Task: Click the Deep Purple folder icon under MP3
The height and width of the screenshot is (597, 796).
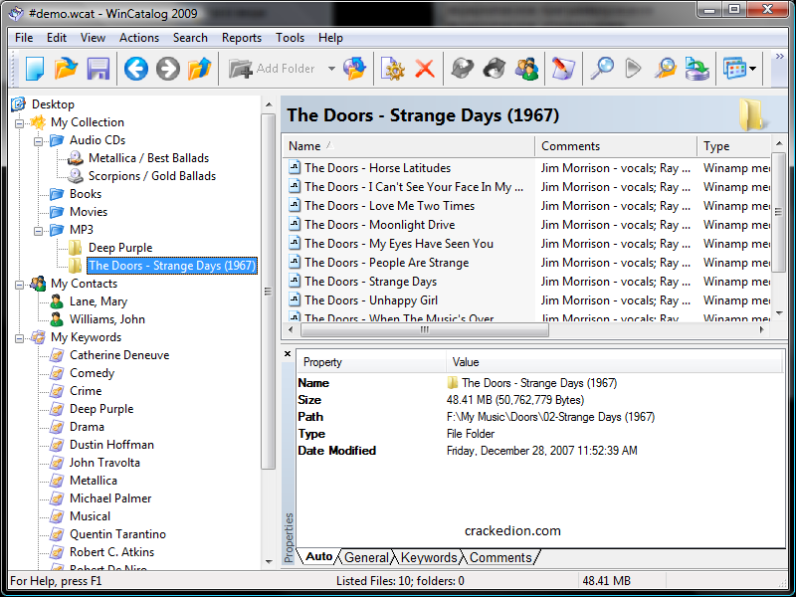Action: coord(76,247)
